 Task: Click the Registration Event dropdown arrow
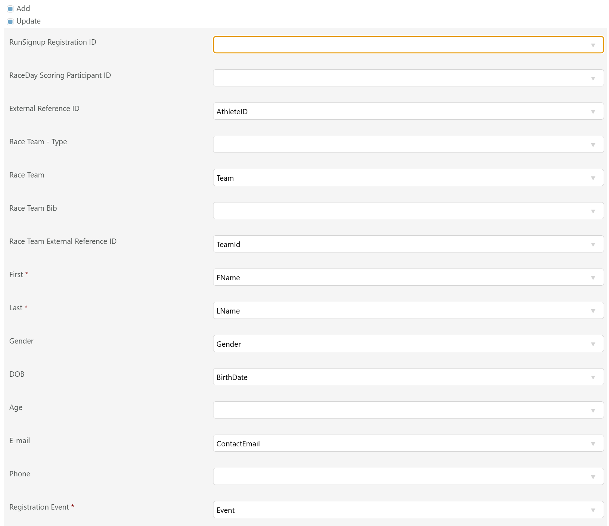click(x=593, y=510)
